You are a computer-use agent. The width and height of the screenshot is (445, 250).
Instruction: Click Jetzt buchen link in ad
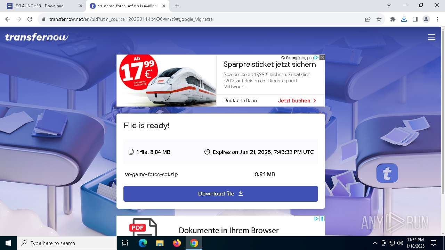(x=297, y=101)
